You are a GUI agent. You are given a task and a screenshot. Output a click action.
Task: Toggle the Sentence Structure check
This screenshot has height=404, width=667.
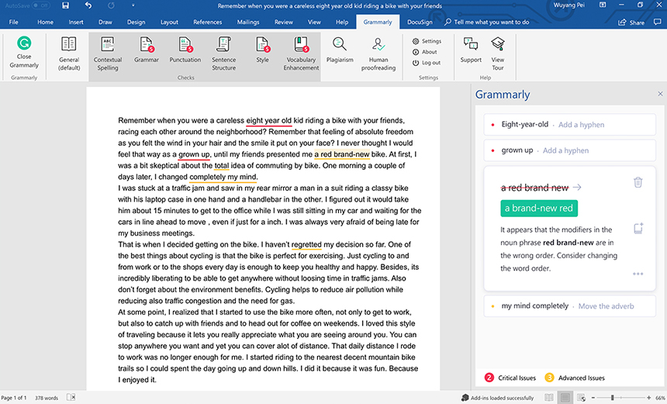click(x=223, y=54)
